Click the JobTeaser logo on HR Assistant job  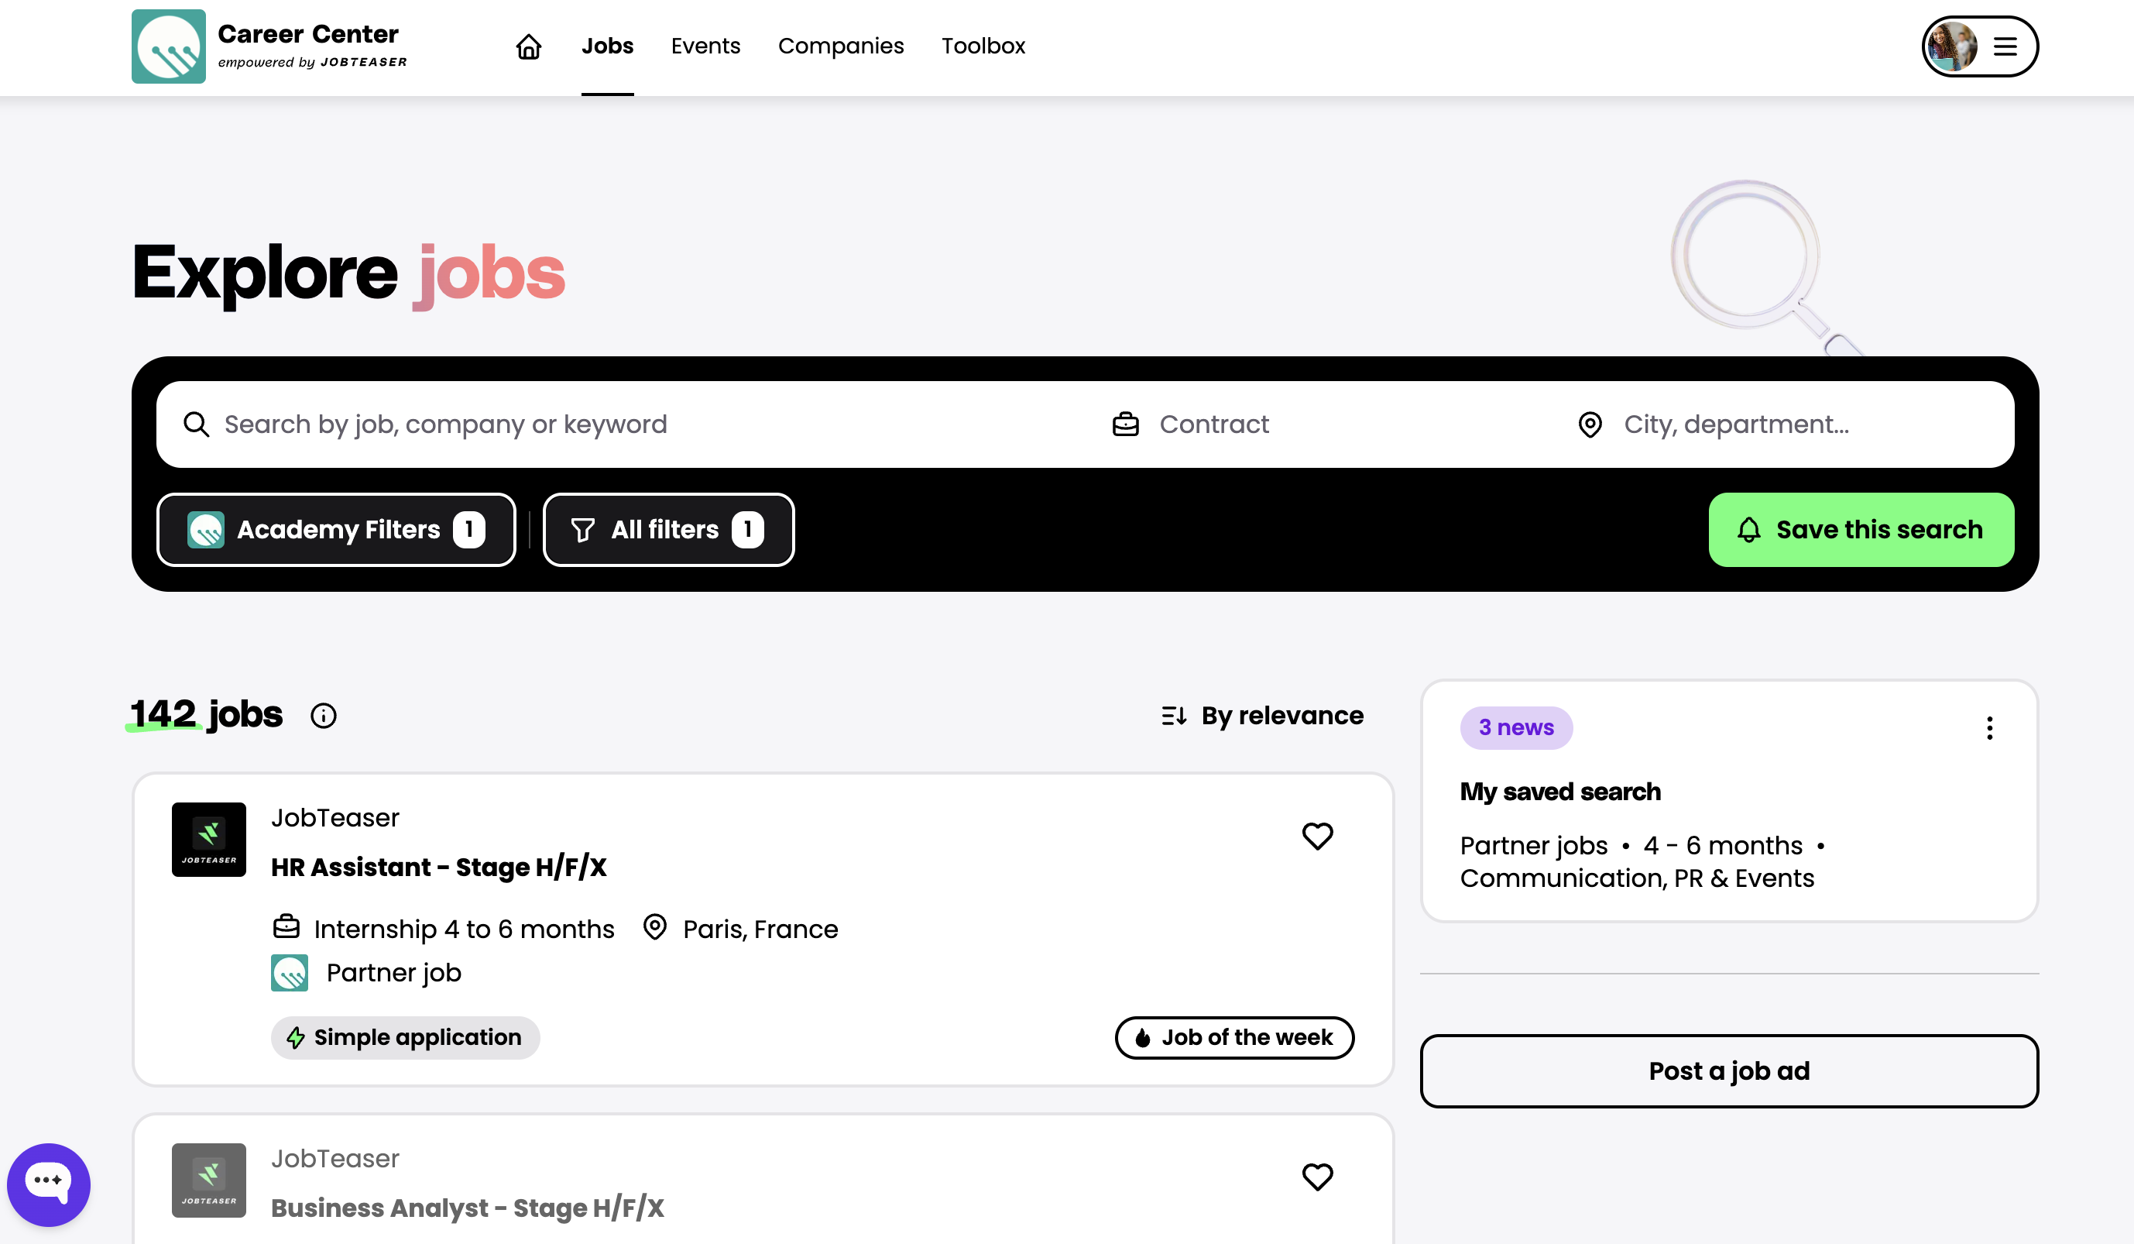click(x=208, y=839)
